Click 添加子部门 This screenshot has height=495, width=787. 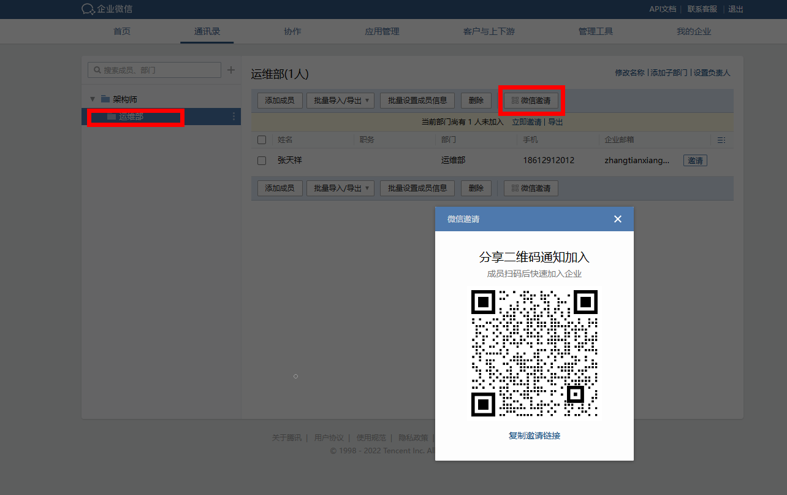(x=669, y=72)
